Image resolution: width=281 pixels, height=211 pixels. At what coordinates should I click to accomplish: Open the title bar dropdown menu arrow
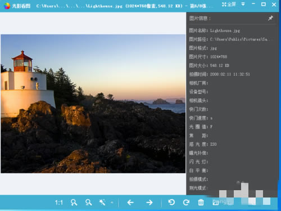click(x=243, y=4)
